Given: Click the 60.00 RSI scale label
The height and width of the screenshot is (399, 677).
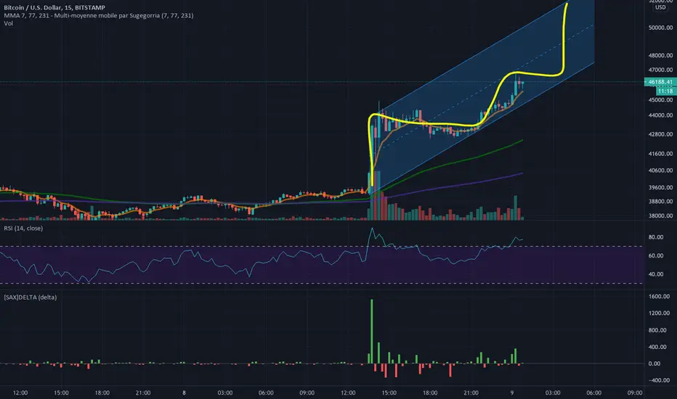Looking at the screenshot, I should tap(656, 256).
